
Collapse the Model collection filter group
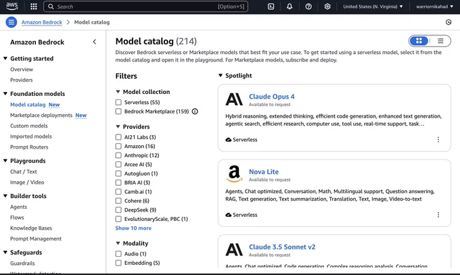(118, 92)
